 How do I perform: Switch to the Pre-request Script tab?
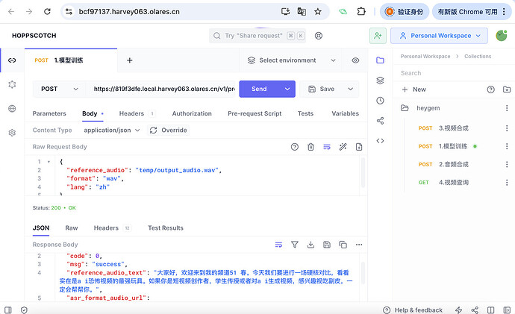pyautogui.click(x=255, y=113)
